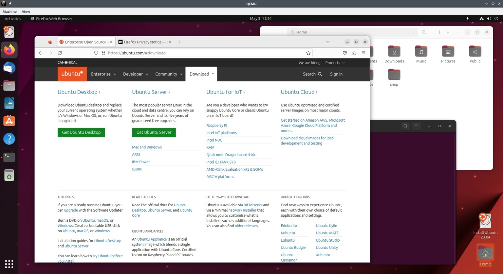Click the Get Ubuntu Server button
This screenshot has height=274, width=503.
(x=154, y=132)
